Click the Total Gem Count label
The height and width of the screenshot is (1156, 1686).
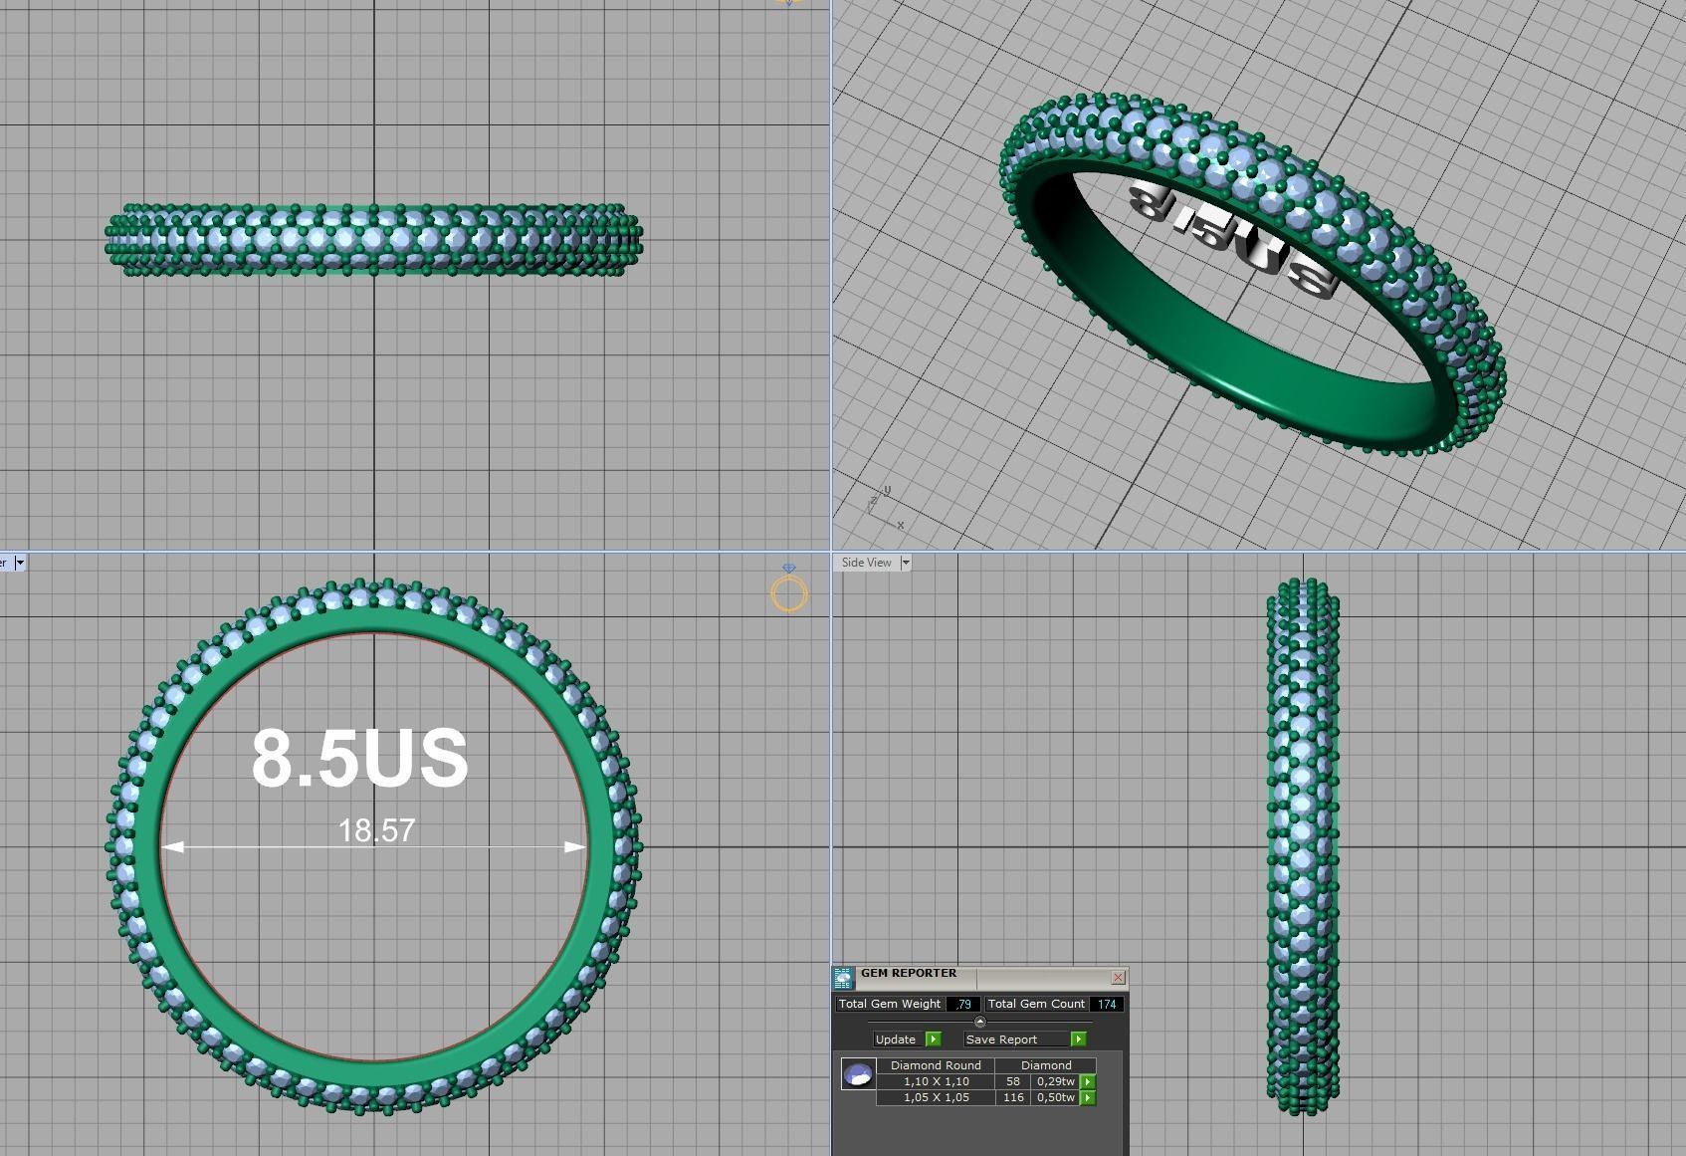[1036, 1004]
